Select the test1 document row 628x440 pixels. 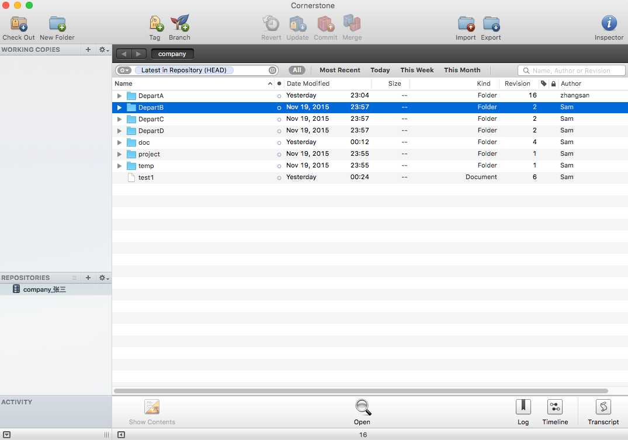click(370, 177)
